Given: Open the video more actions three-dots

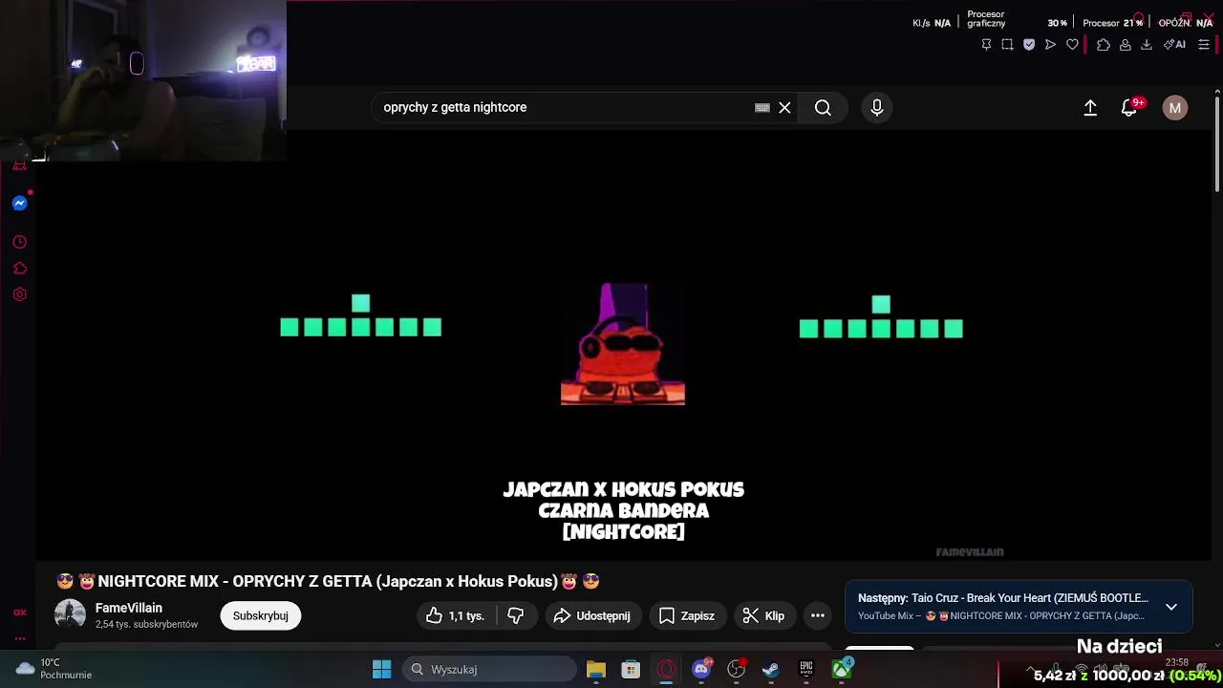Looking at the screenshot, I should coord(818,616).
